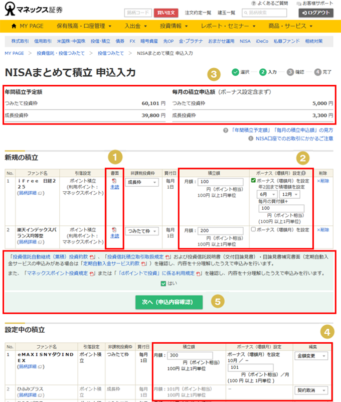Click 未読 link for iFree 日経225
The width and height of the screenshot is (341, 402).
point(114,187)
